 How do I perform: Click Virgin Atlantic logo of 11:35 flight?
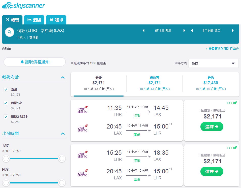coord(82,109)
